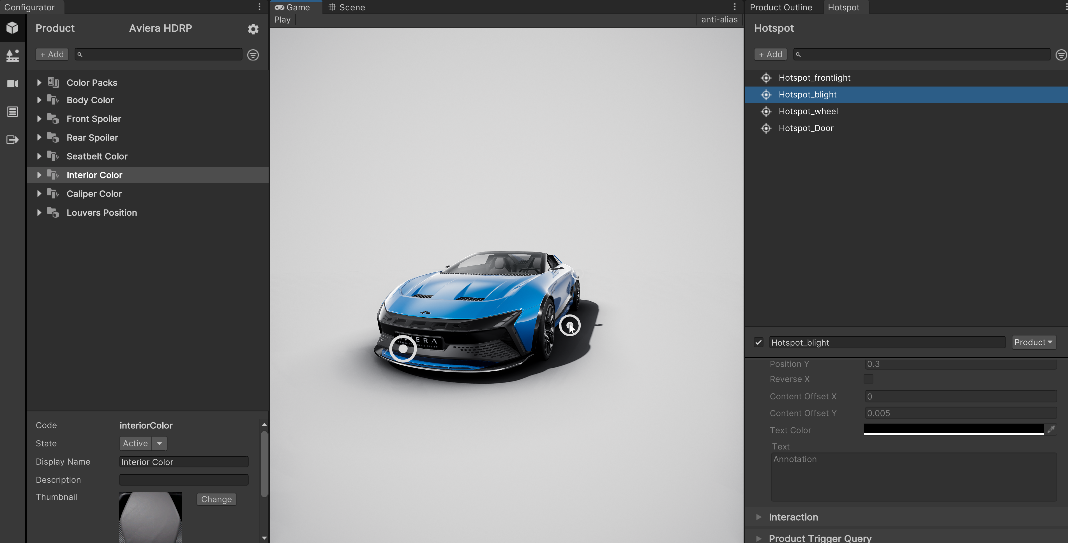Click the export icon in left sidebar

coord(12,139)
